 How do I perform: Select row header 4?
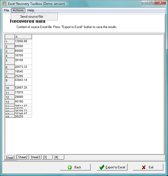coord(10,56)
